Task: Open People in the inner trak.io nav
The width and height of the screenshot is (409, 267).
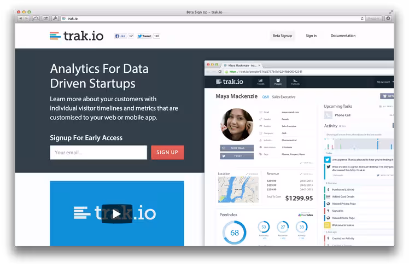Action: pos(278,82)
